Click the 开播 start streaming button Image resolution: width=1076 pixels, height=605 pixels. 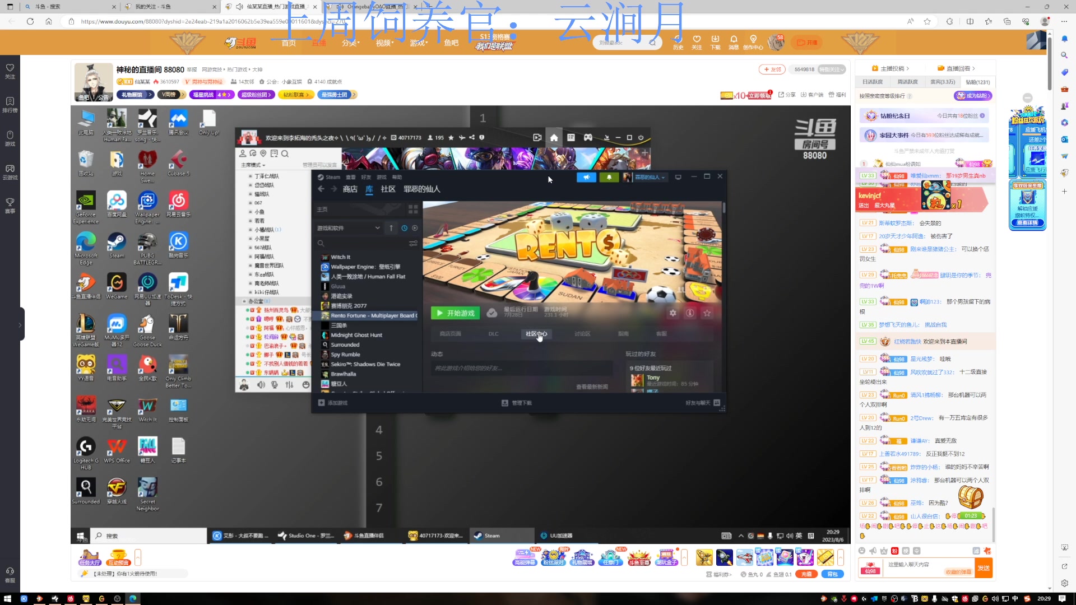click(x=807, y=43)
